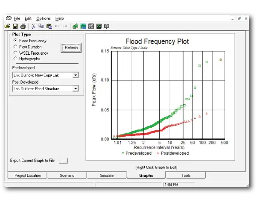Select the Flow Duration radio button
The width and height of the screenshot is (256, 205).
(x=15, y=47)
